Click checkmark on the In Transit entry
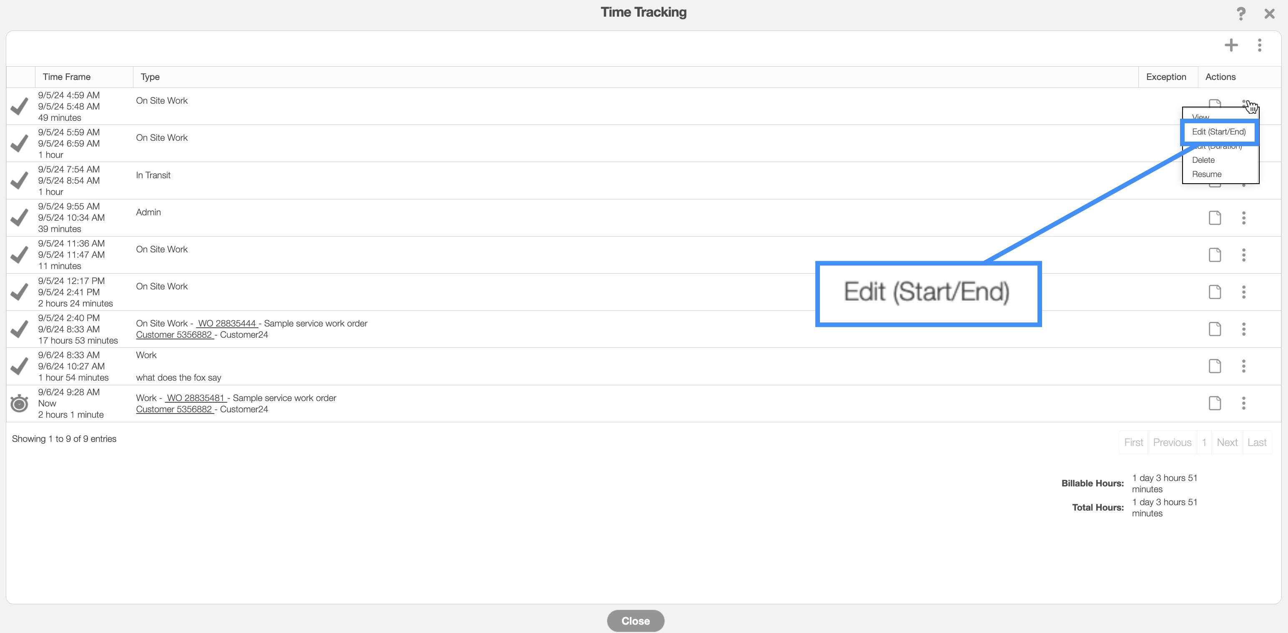This screenshot has width=1288, height=633. (x=20, y=180)
